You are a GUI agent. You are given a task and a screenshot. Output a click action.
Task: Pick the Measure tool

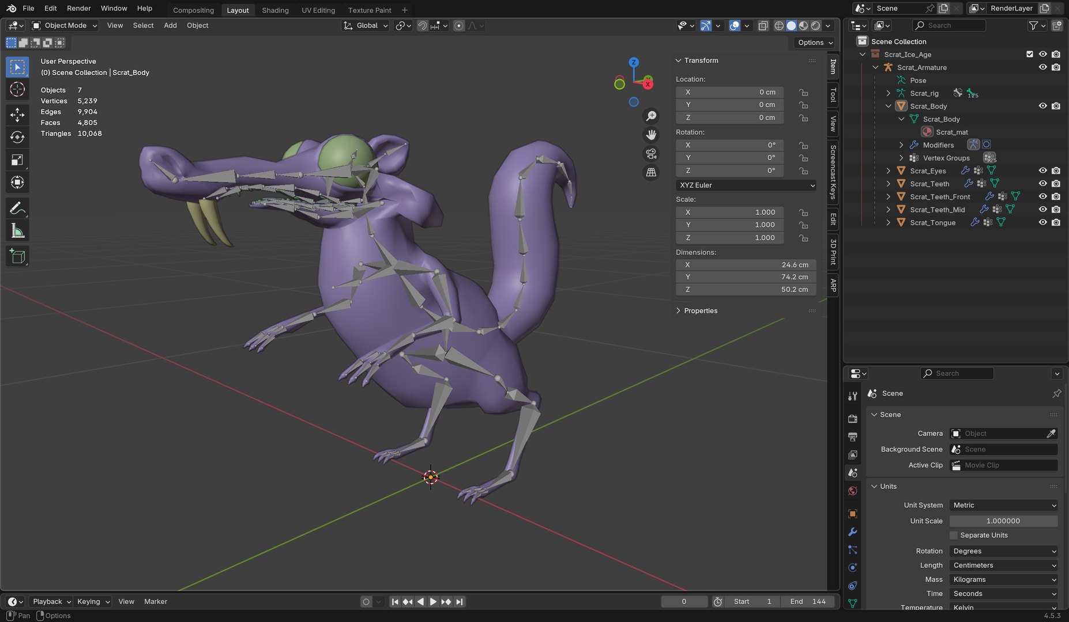click(x=17, y=231)
